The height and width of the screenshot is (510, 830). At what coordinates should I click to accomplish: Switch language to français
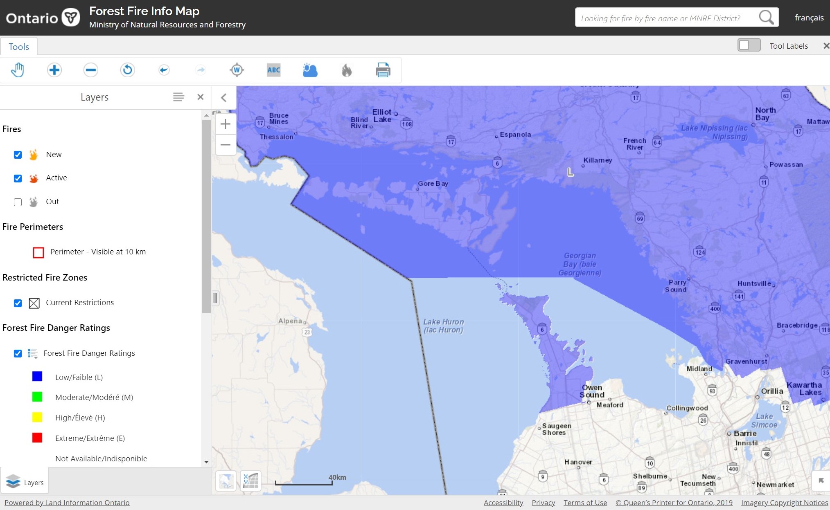coord(809,18)
